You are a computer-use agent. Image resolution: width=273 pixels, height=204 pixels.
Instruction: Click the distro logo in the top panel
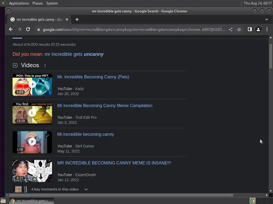(x=4, y=3)
